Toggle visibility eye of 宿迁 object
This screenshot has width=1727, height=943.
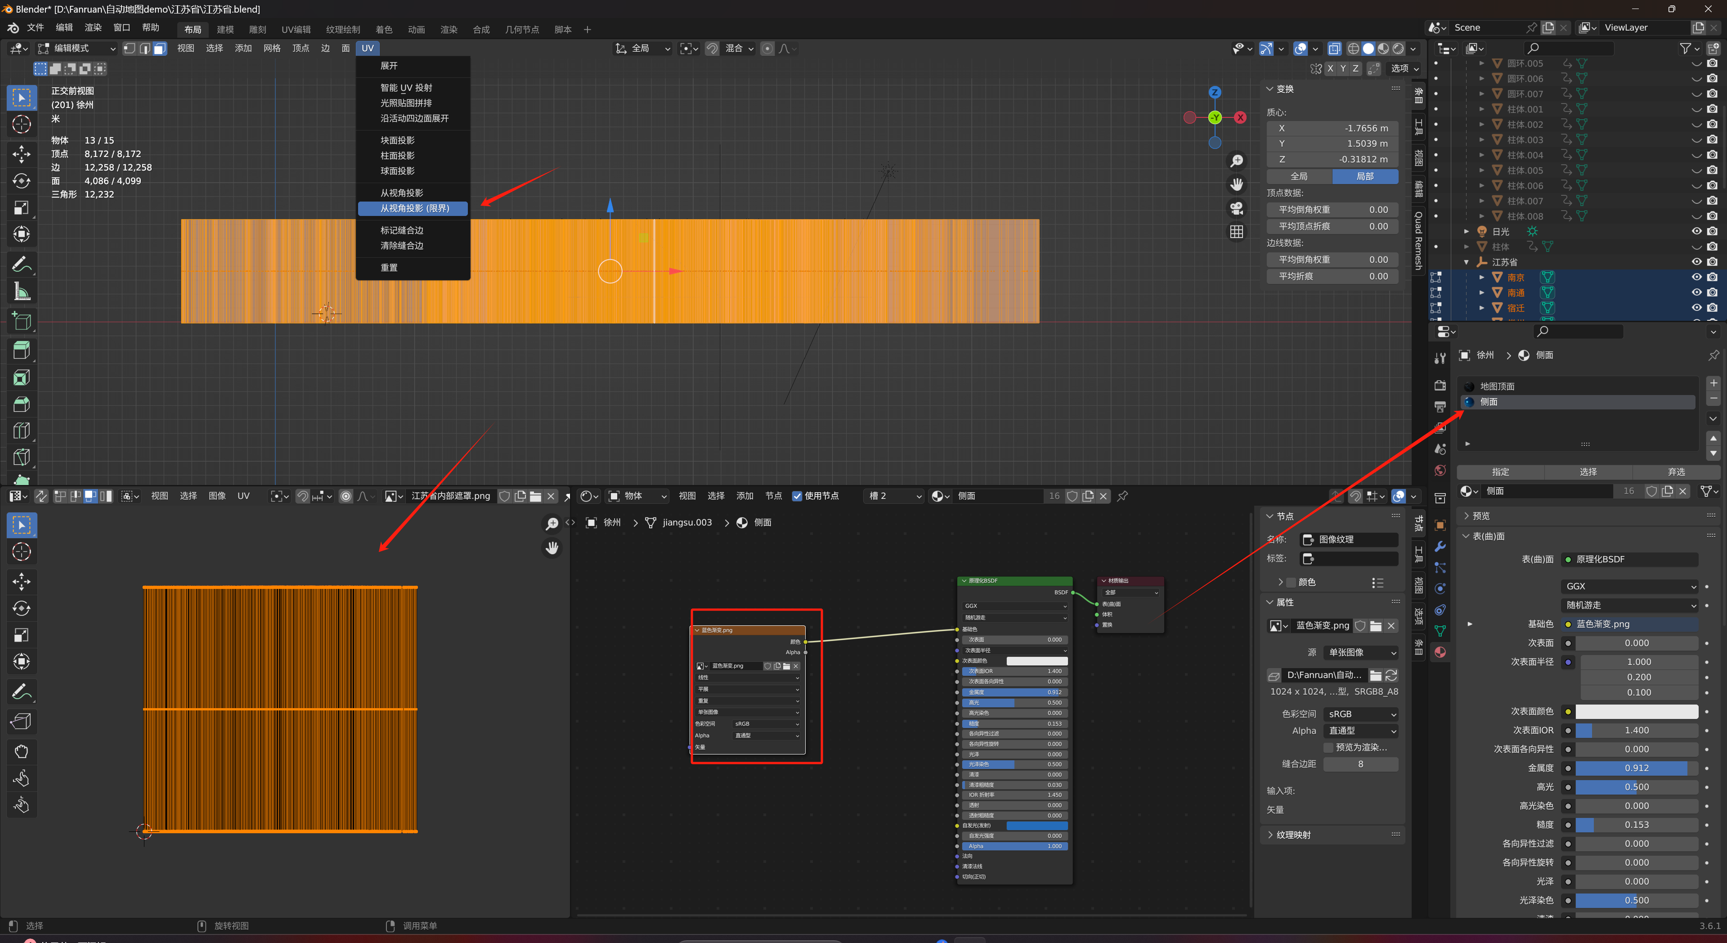(1697, 308)
